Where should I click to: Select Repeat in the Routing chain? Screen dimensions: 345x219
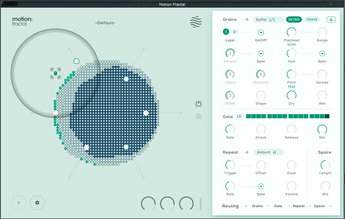(299, 206)
